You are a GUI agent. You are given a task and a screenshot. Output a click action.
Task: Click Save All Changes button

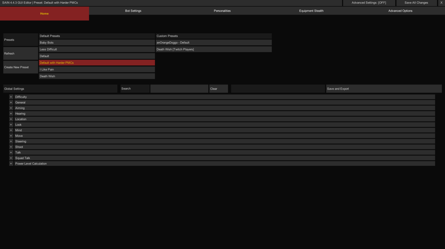point(416,3)
